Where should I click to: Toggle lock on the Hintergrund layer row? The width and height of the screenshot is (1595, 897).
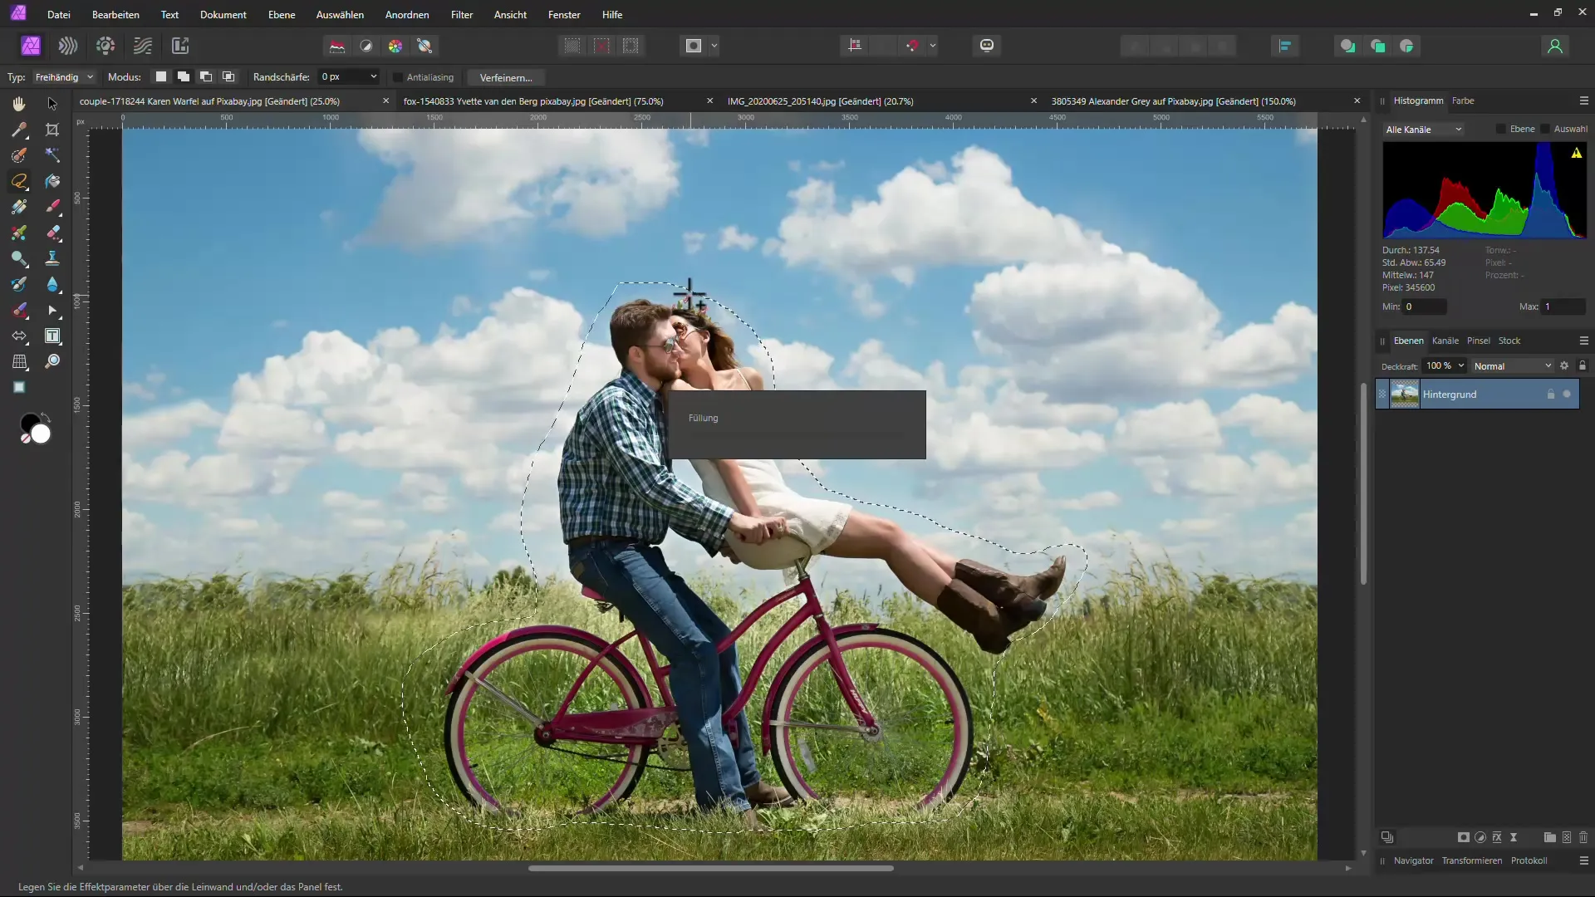1550,395
